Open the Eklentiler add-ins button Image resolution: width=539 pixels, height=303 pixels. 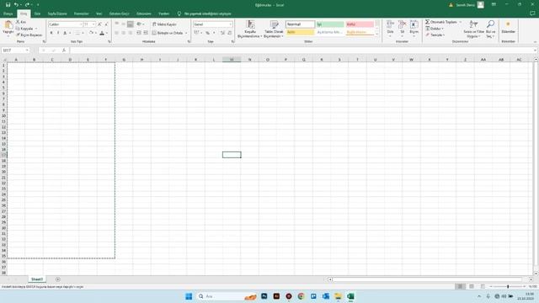[x=508, y=27]
